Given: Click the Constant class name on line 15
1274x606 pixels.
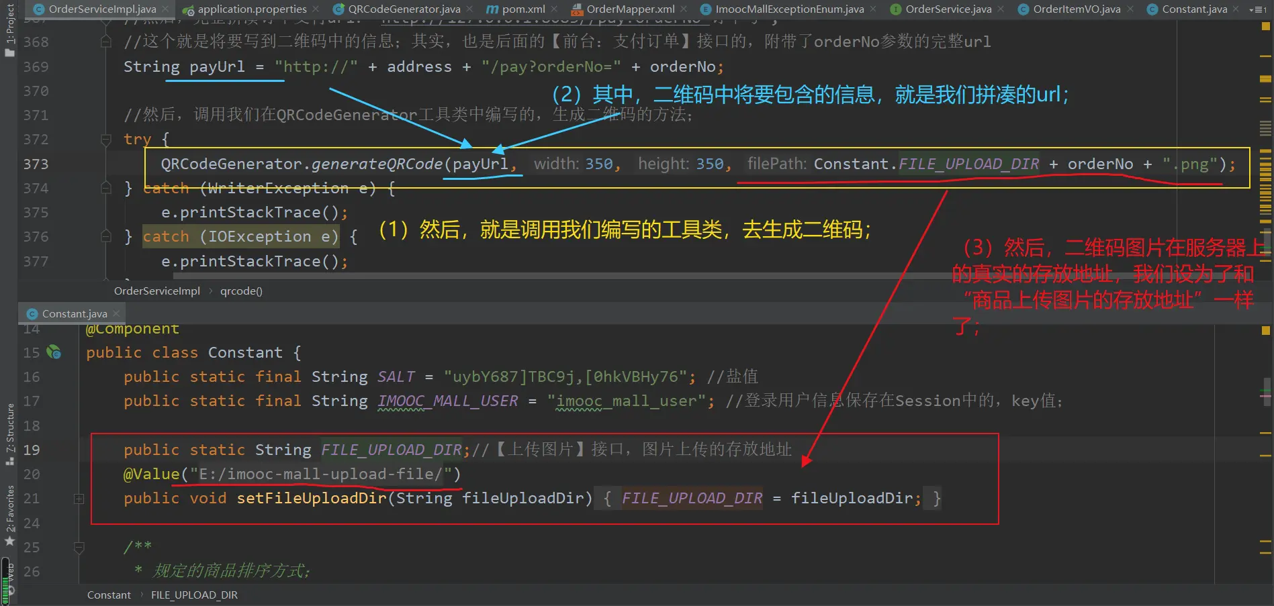Looking at the screenshot, I should (x=245, y=352).
